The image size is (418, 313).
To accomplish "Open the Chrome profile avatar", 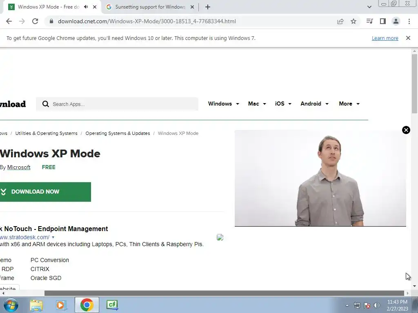I will click(396, 21).
